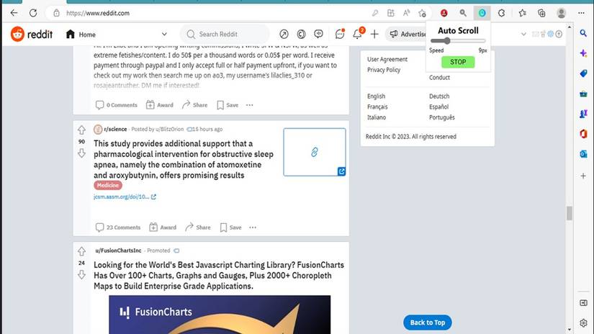Open the Popular arrow icon in header
The image size is (594, 334).
click(x=284, y=34)
